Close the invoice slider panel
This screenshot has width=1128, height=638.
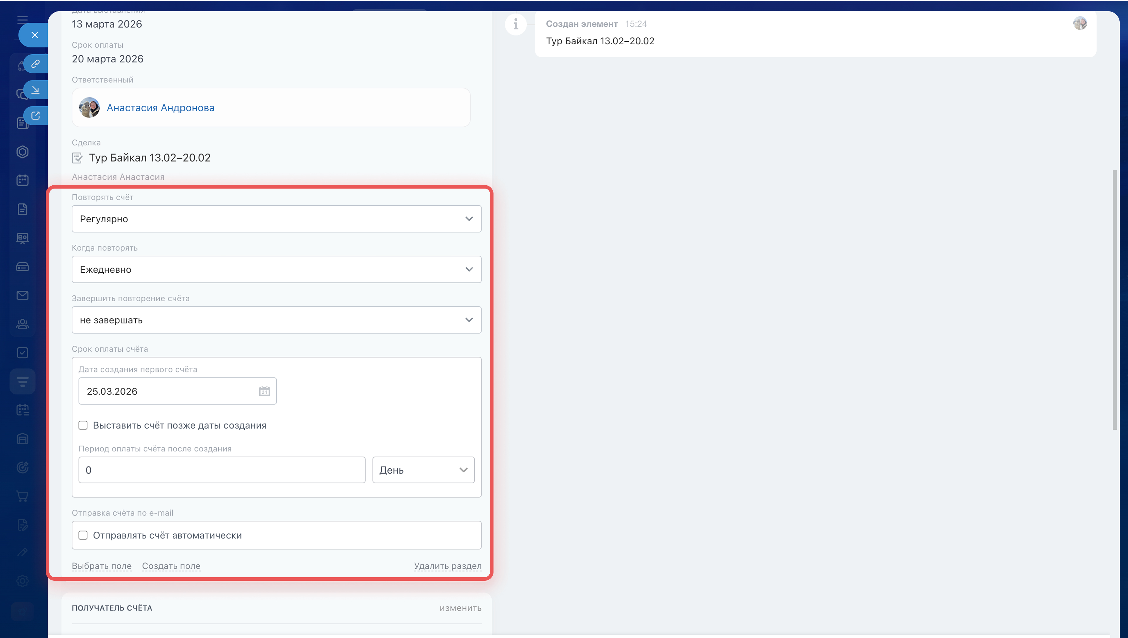pyautogui.click(x=35, y=35)
